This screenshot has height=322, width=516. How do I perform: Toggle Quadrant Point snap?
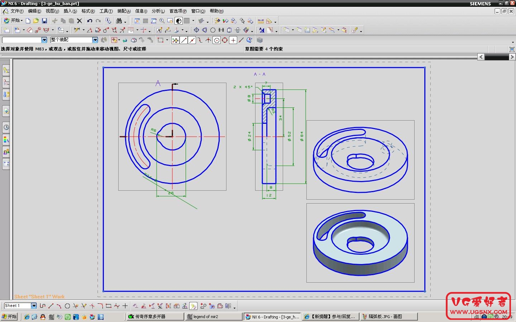point(225,40)
